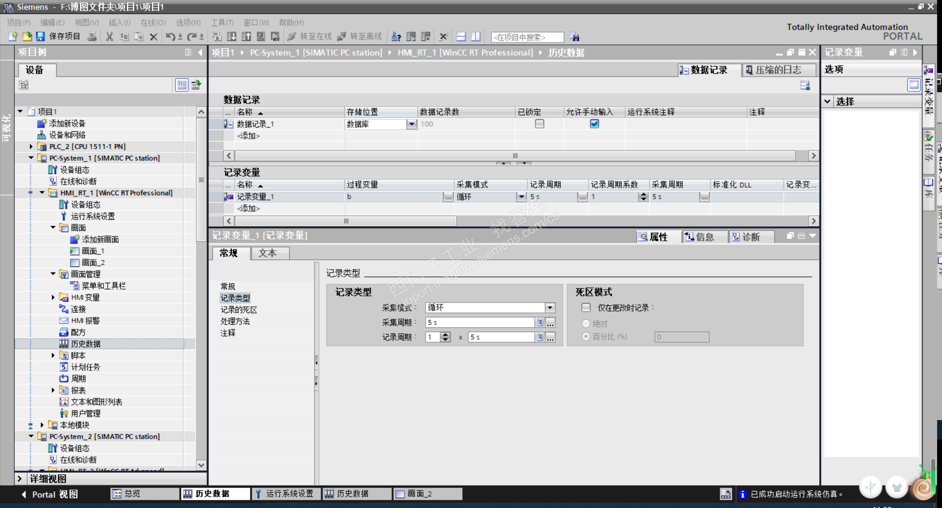Click the paste icon in the toolbar
This screenshot has width=942, height=508.
[x=139, y=37]
